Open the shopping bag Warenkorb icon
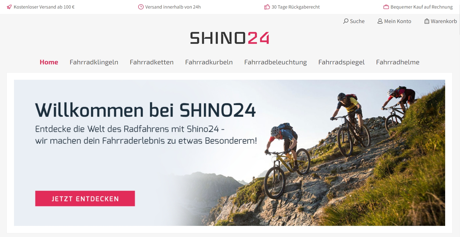Screen dimensions: 460x237 [427, 21]
